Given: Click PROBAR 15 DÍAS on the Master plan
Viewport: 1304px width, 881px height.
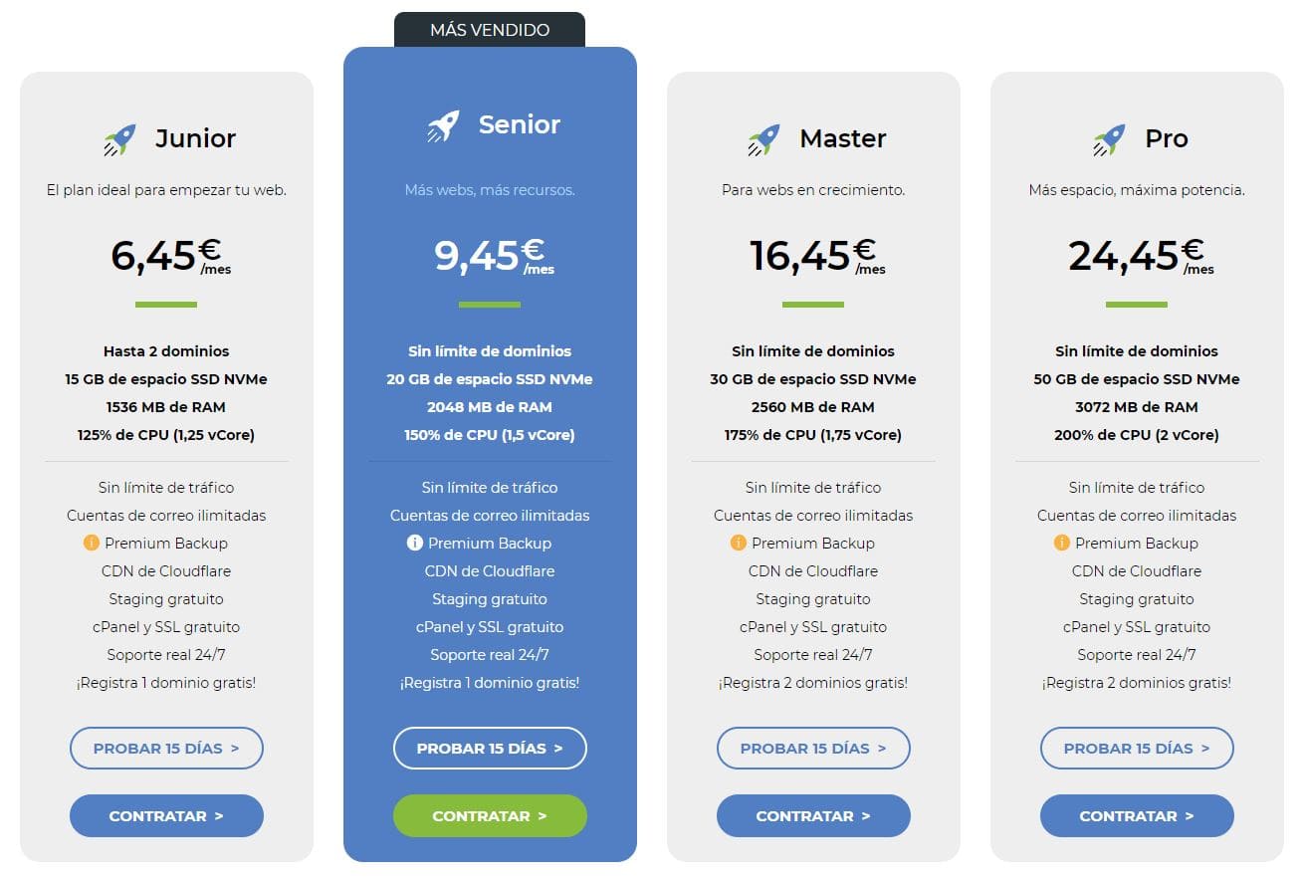Looking at the screenshot, I should (813, 748).
